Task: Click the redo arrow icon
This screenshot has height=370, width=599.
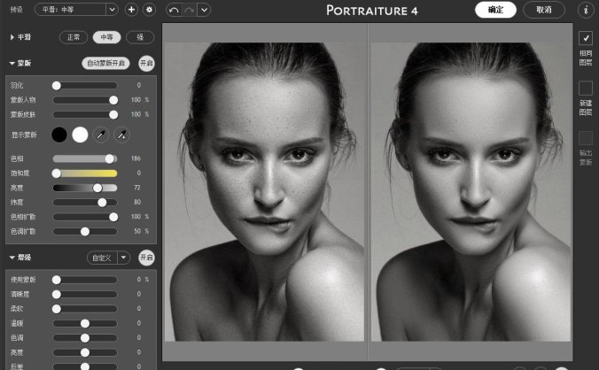Action: pos(189,10)
